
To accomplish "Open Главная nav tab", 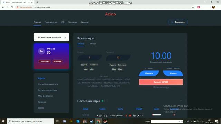I will [37, 22].
